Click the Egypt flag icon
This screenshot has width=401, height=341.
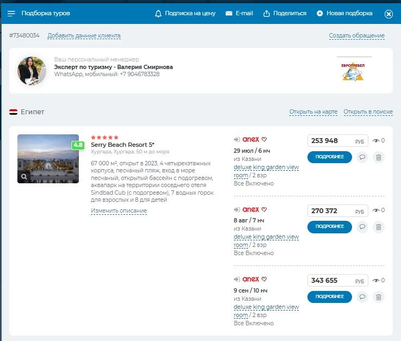(x=13, y=112)
